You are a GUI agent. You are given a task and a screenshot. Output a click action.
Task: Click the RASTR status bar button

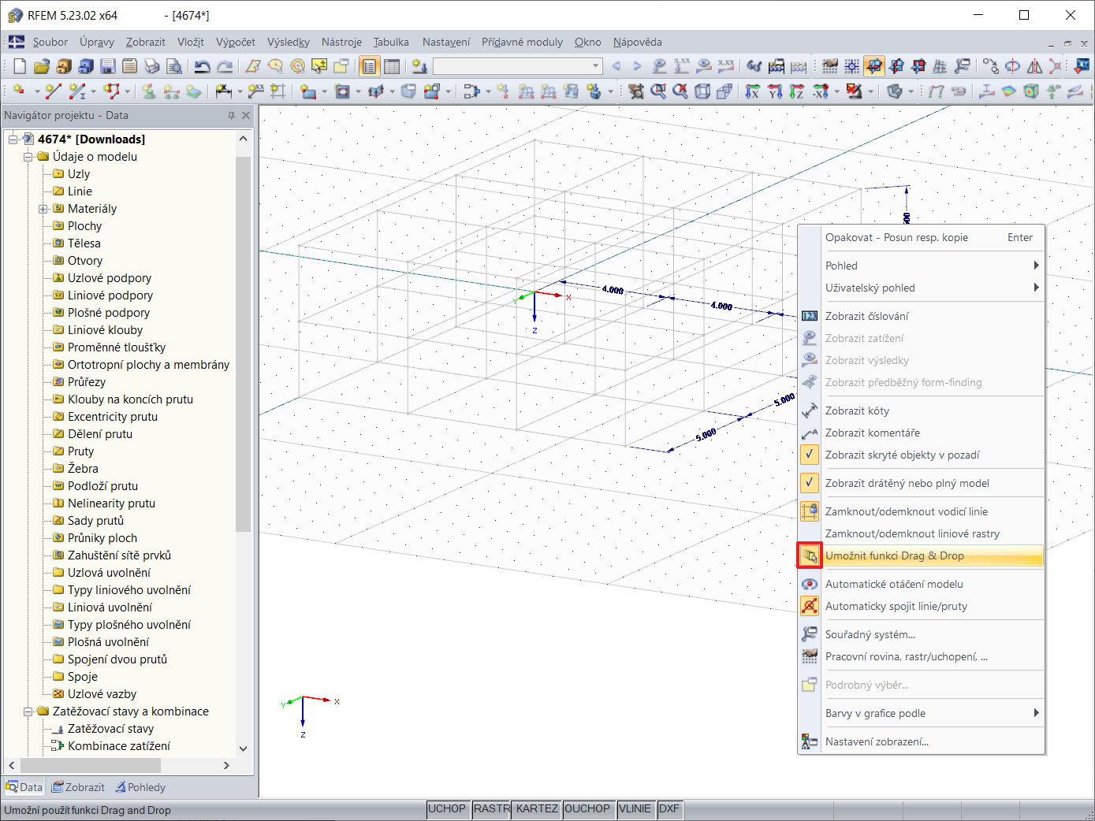click(492, 809)
